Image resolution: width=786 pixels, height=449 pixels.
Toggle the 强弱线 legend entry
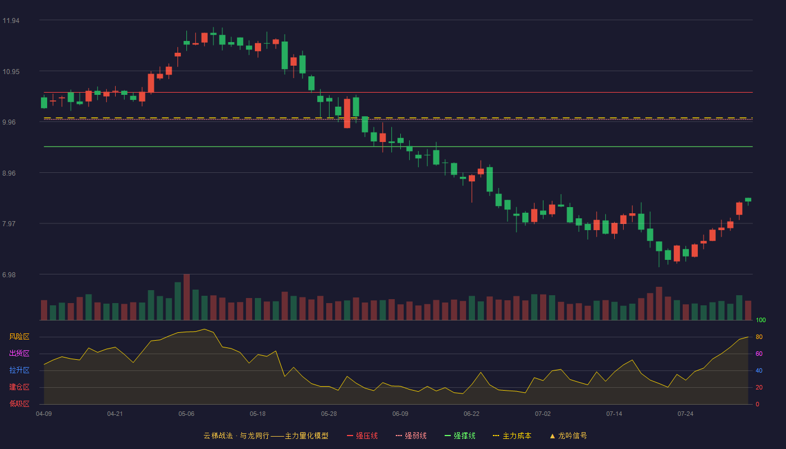point(411,436)
